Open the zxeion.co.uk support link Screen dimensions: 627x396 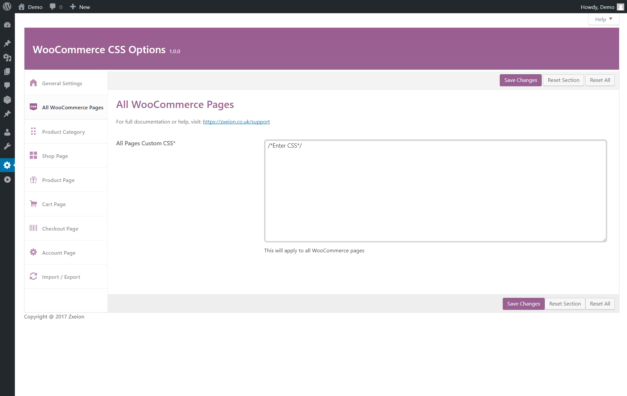point(236,122)
